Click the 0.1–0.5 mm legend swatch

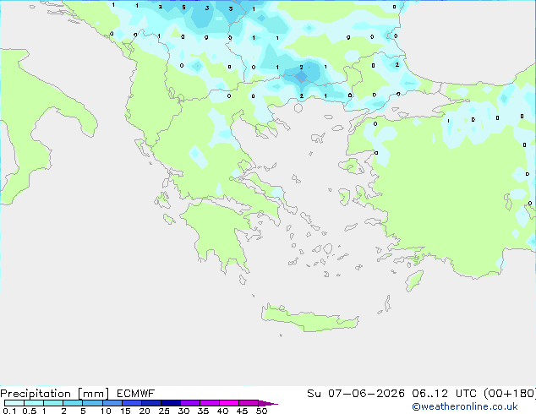click(14, 403)
